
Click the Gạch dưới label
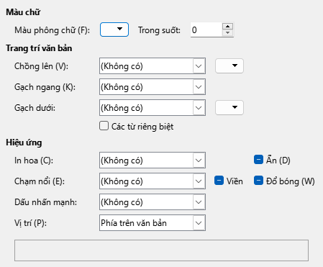35,108
